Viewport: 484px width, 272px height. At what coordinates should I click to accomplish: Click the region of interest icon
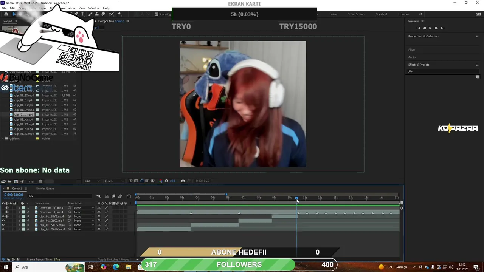[x=147, y=181]
